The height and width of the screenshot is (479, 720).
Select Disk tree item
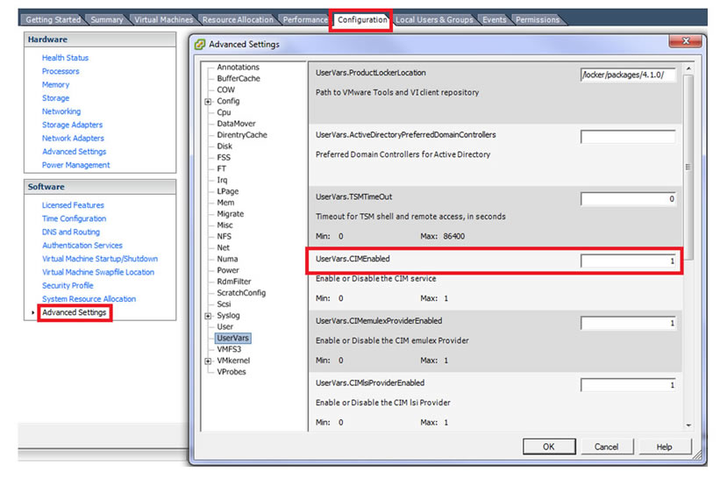click(225, 146)
